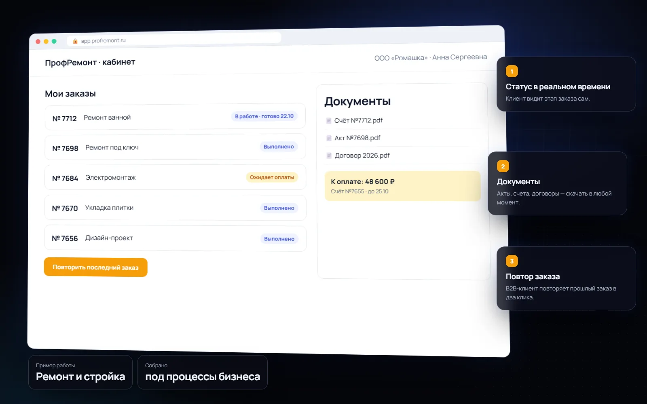The width and height of the screenshot is (647, 404).
Task: Click the yellow minimize window dot
Action: [46, 41]
